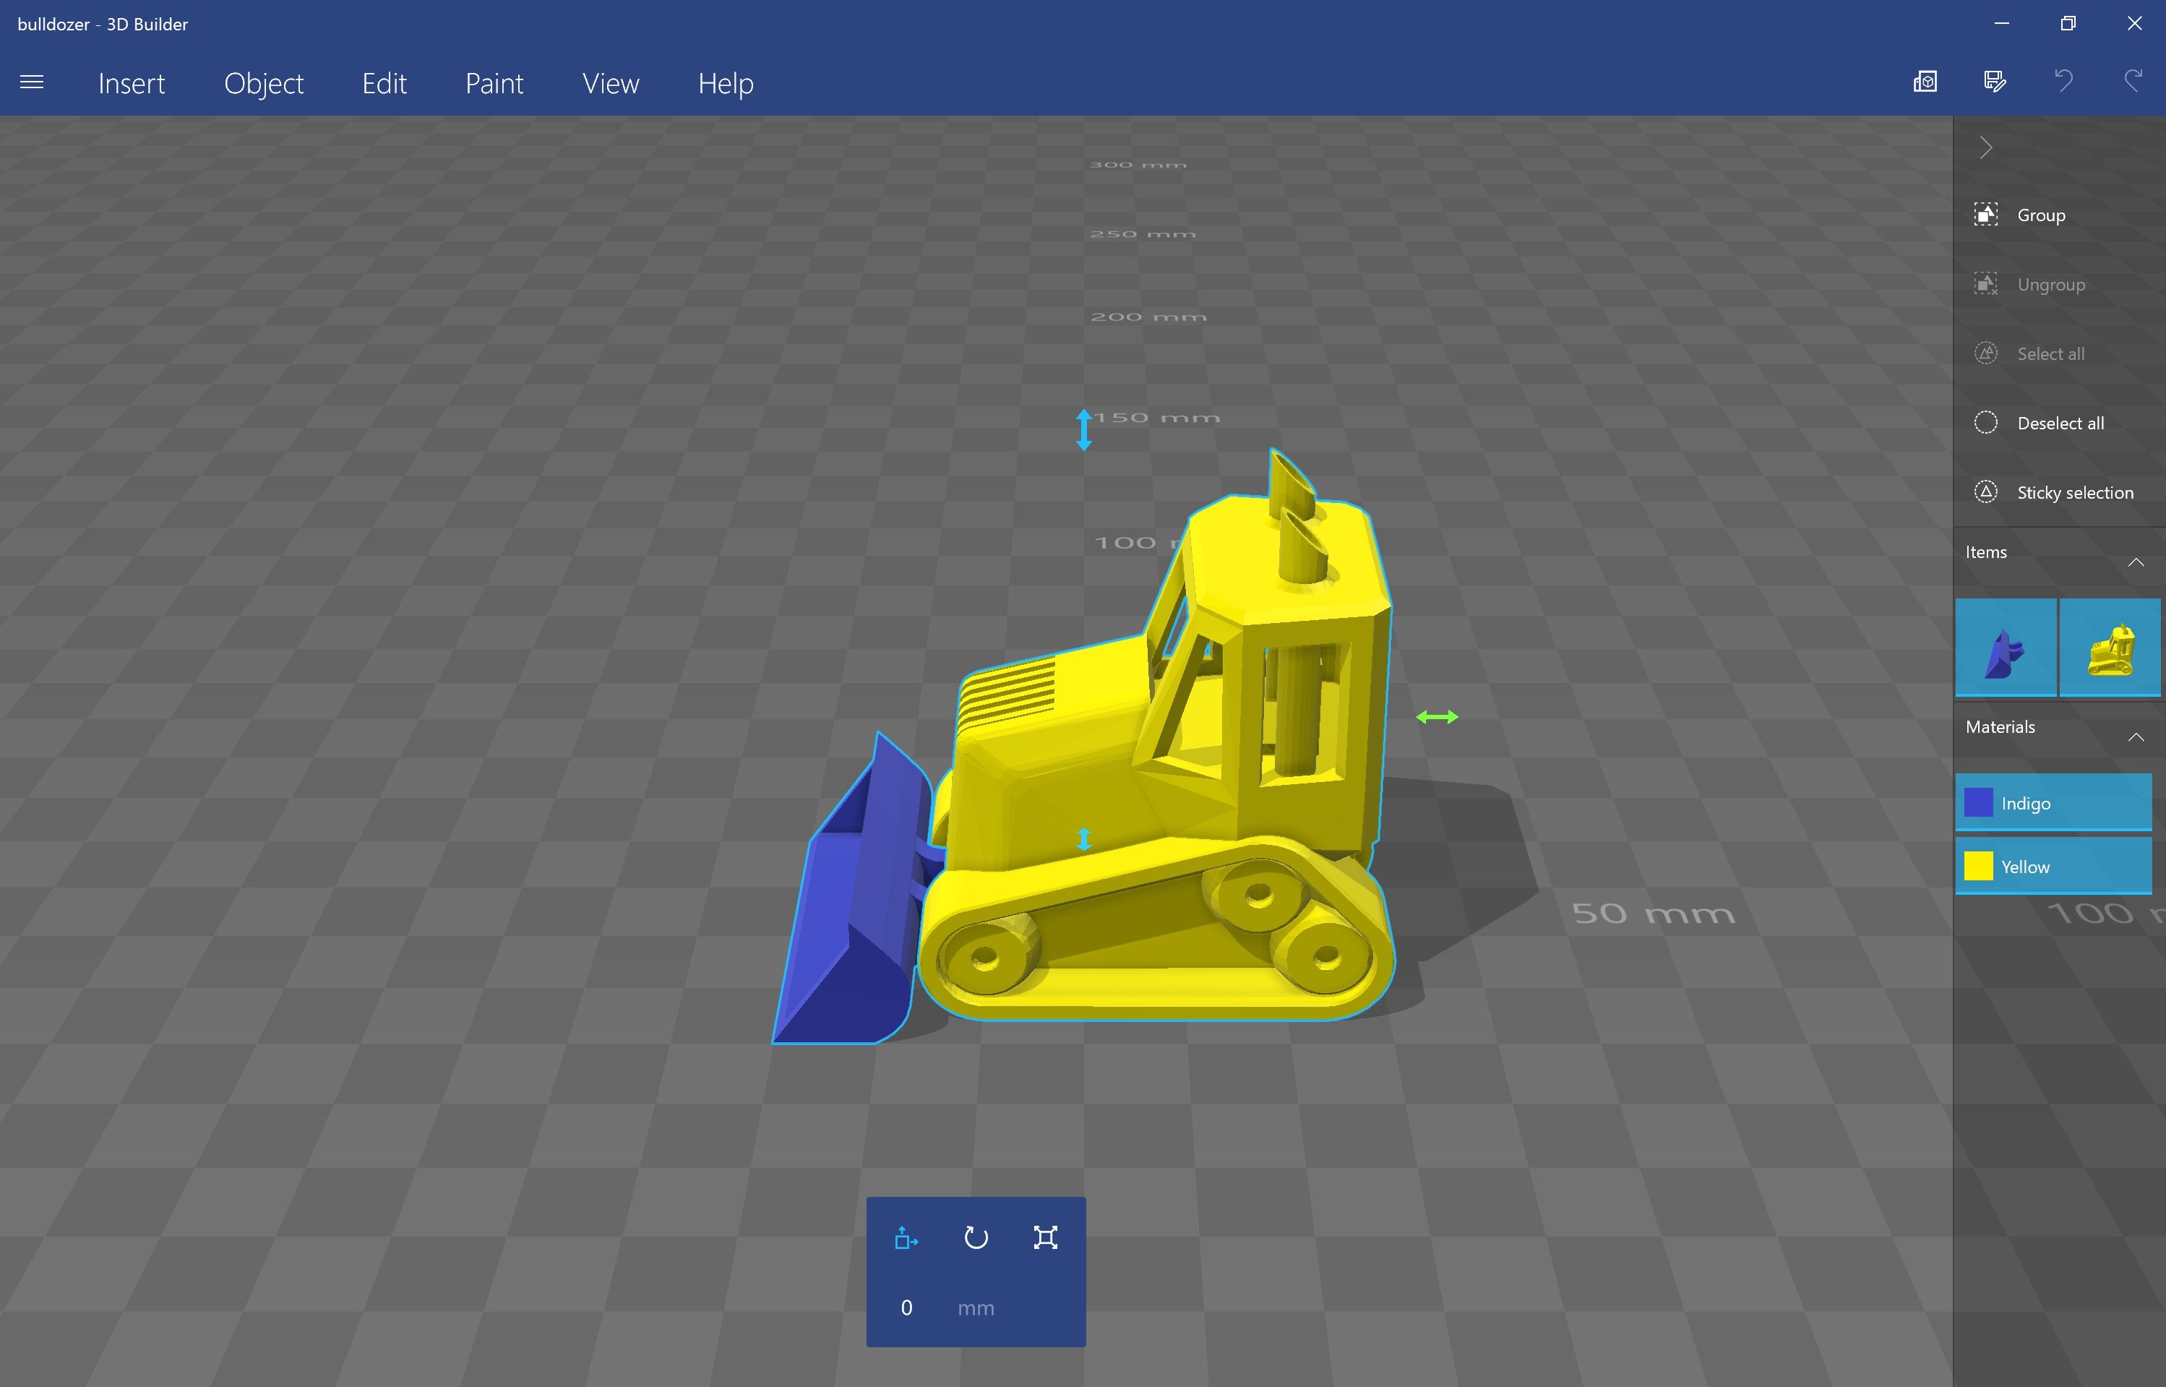Click the Undo arrow icon
2166x1387 pixels.
(x=2063, y=82)
